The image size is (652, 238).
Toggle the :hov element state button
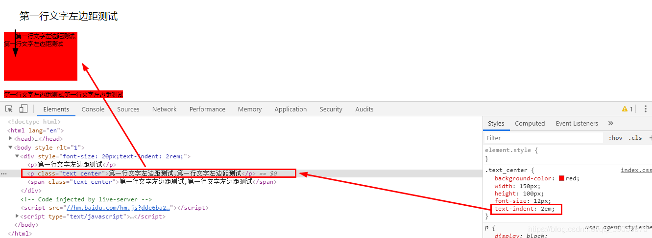pyautogui.click(x=615, y=138)
